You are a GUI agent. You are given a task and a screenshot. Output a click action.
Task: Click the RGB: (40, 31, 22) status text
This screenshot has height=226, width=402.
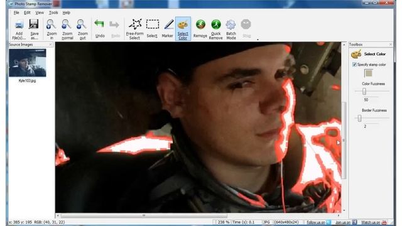pyautogui.click(x=49, y=222)
